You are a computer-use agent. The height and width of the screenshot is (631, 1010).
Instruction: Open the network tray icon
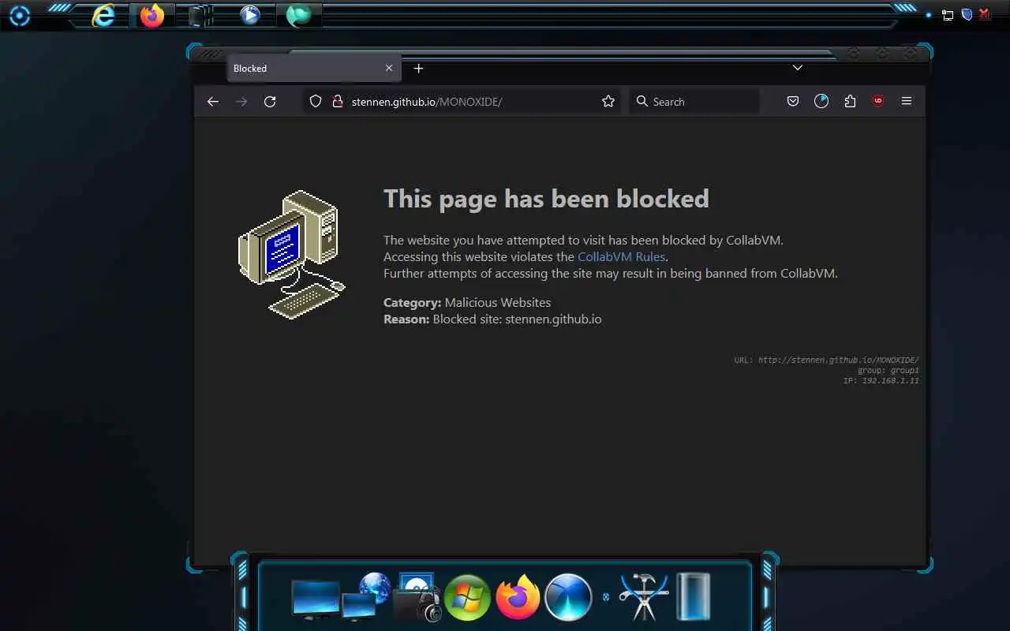pos(948,15)
